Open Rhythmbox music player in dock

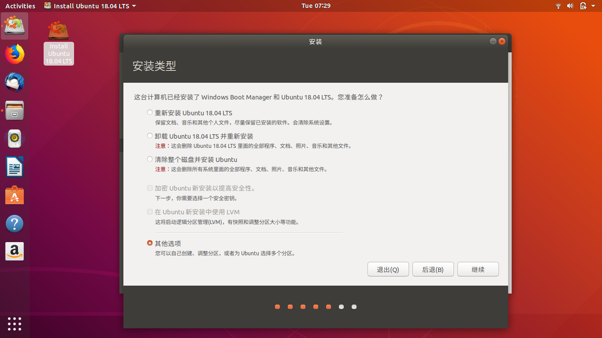pyautogui.click(x=15, y=139)
